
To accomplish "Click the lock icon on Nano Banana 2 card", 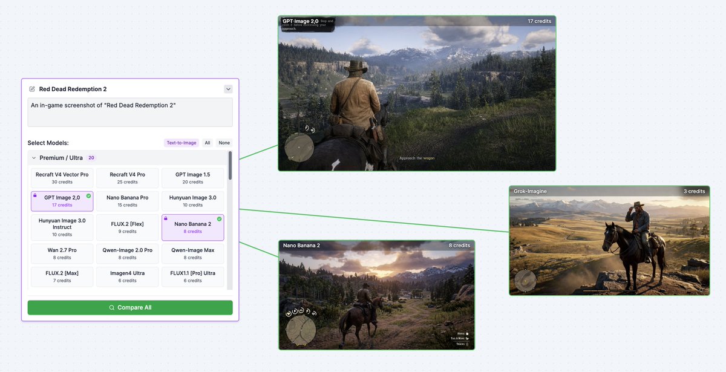I will tap(166, 218).
